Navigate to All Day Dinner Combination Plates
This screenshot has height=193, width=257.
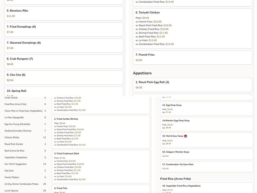click(22, 184)
